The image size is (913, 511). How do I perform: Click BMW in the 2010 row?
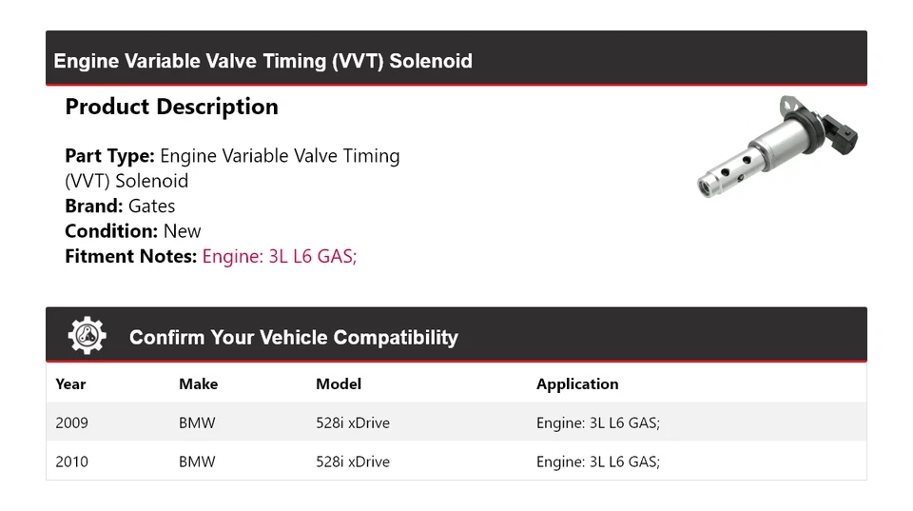197,462
